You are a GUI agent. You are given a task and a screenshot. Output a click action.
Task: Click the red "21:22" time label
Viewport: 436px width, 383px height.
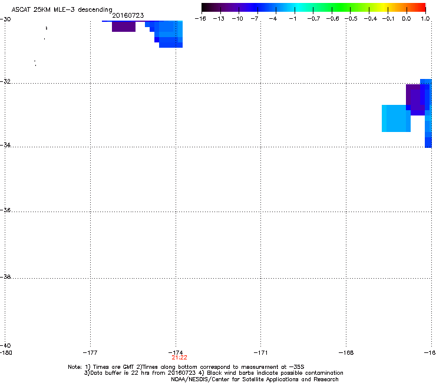(179, 358)
